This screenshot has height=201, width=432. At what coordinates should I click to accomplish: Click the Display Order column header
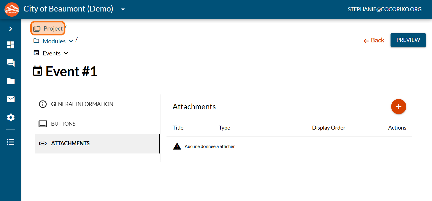tap(328, 128)
